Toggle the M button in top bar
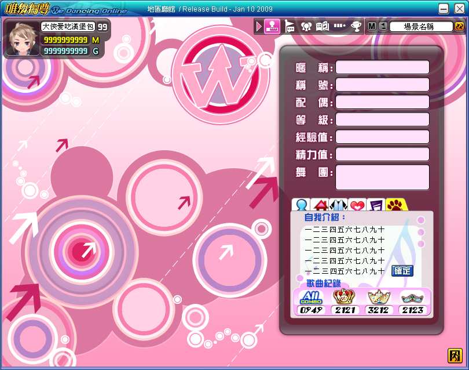Viewport: 469px width, 370px height. [x=372, y=26]
